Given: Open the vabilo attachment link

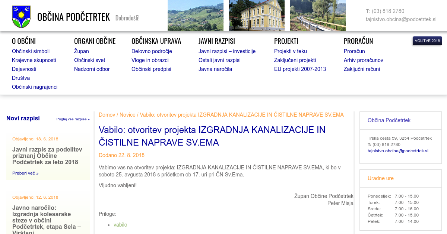Looking at the screenshot, I should [120, 225].
